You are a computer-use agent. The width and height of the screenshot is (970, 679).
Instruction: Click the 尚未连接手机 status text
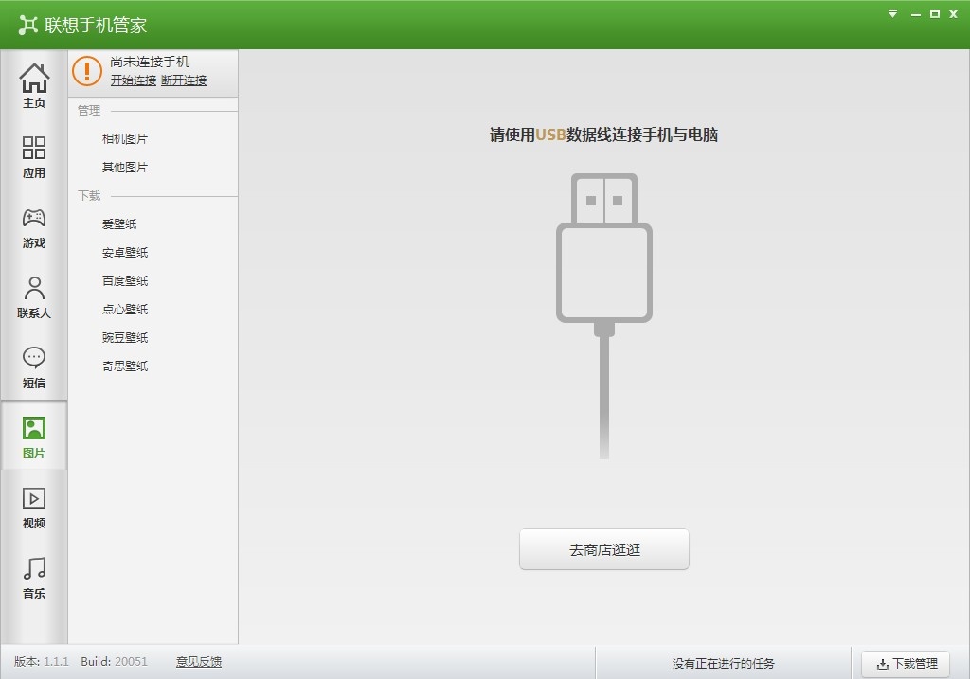pyautogui.click(x=150, y=62)
